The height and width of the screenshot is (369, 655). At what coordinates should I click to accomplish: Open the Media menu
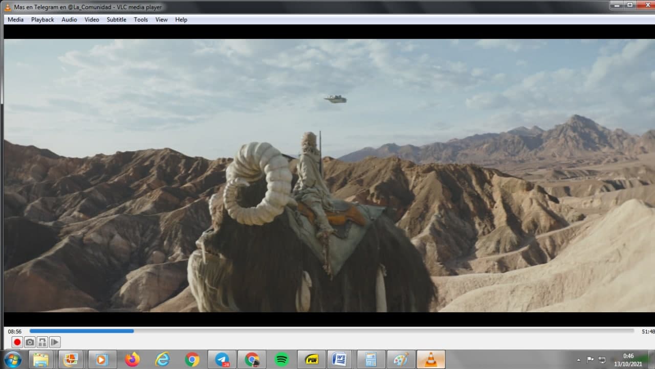coord(15,19)
